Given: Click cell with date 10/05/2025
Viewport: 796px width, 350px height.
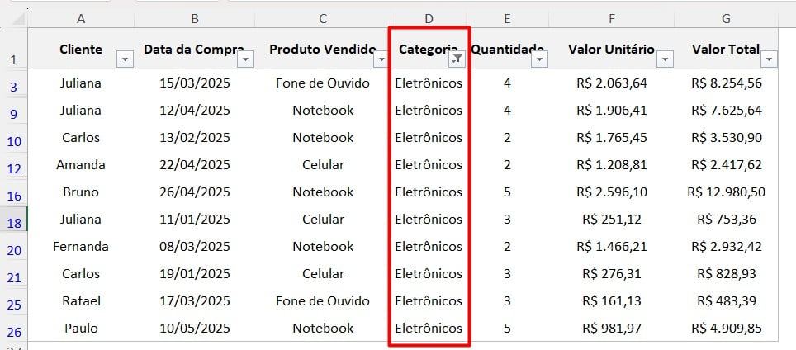Looking at the screenshot, I should [195, 329].
